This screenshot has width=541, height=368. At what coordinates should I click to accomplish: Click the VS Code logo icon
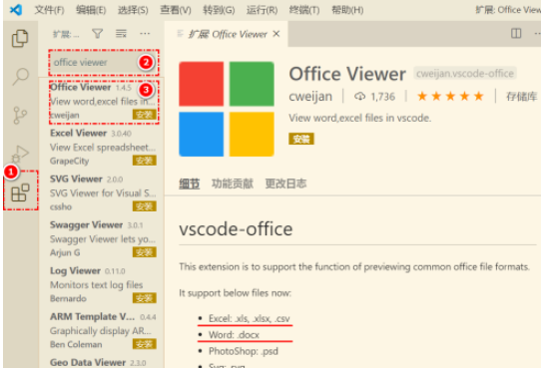pyautogui.click(x=16, y=10)
